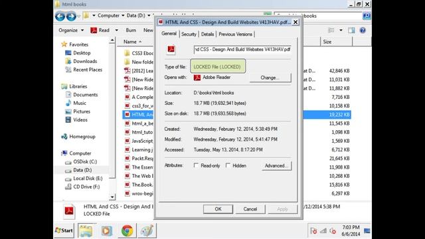425x239 pixels.
Task: Click the Explorer search box
Action: (x=318, y=16)
